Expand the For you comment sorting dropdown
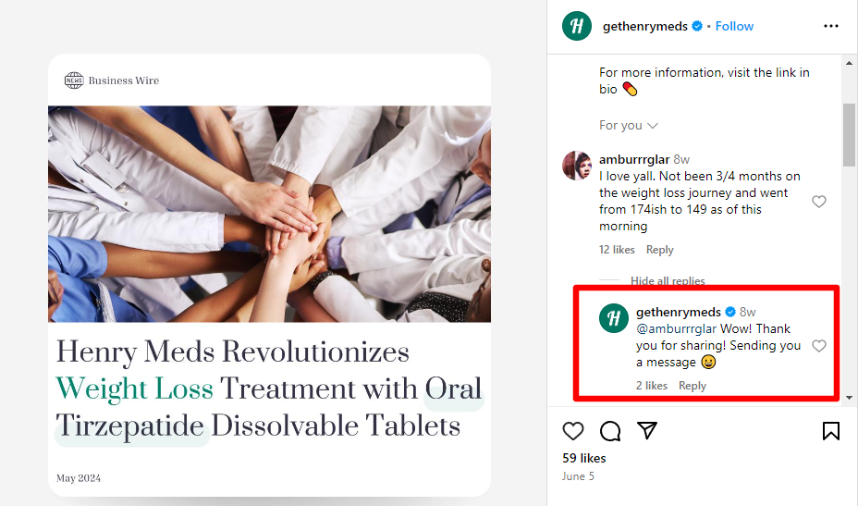Image resolution: width=858 pixels, height=506 pixels. tap(629, 125)
